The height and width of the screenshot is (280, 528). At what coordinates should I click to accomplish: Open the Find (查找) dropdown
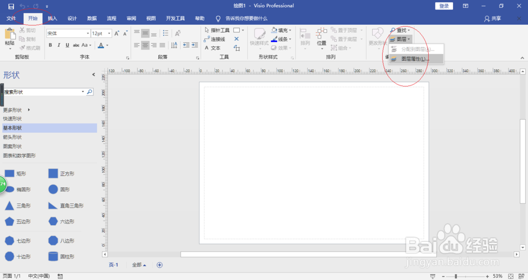[400, 30]
